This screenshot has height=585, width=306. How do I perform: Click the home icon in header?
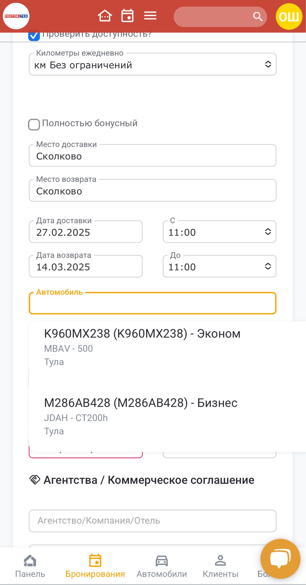pyautogui.click(x=105, y=16)
